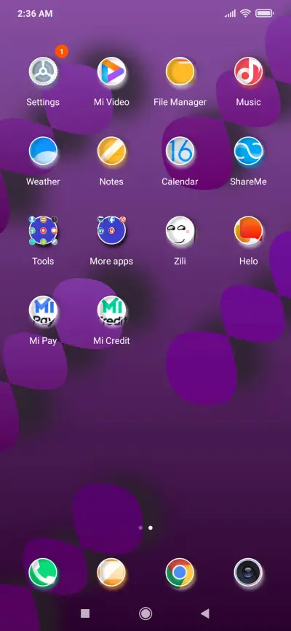
Task: Tap the "Mi Credit" label text
Action: click(111, 341)
